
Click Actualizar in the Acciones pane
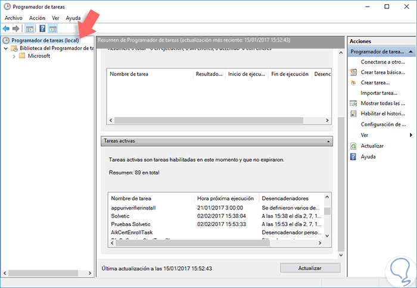pyautogui.click(x=372, y=146)
